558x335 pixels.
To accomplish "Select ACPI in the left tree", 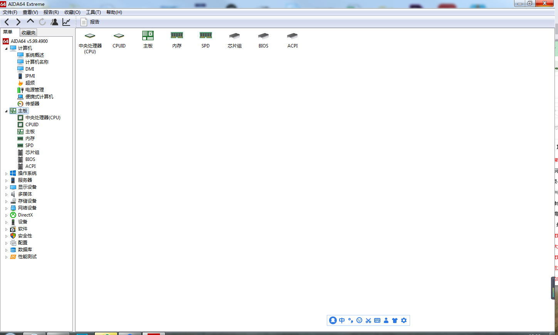I will pos(30,166).
